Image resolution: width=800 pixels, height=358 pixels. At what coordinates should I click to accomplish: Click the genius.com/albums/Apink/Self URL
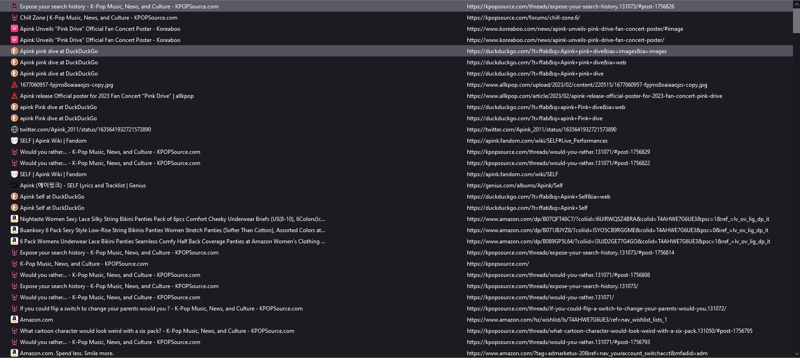pos(515,186)
